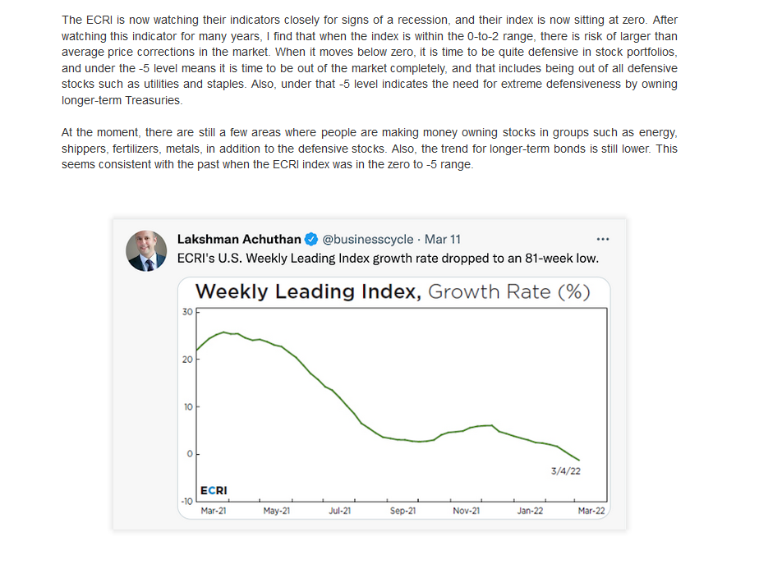Click the Jan-22 x-axis label

[x=530, y=511]
